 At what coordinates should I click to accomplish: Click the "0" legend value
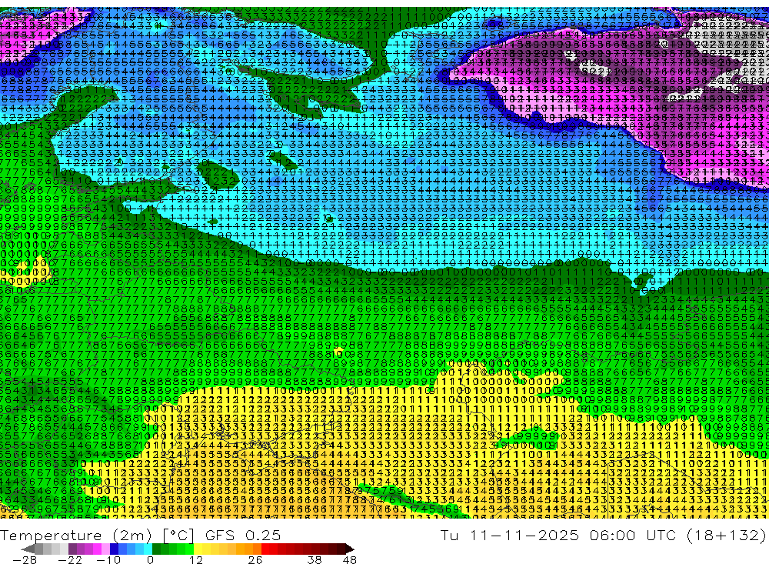150,559
